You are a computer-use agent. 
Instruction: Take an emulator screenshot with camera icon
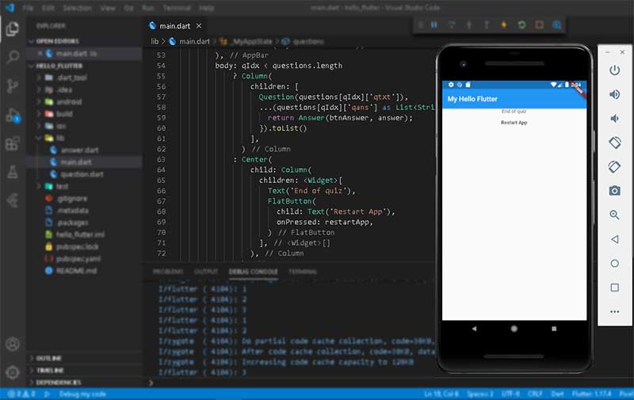tap(614, 191)
